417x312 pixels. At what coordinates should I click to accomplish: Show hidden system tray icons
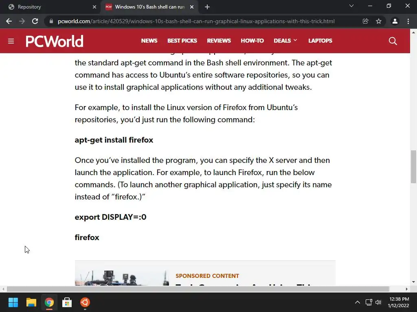[x=358, y=302]
